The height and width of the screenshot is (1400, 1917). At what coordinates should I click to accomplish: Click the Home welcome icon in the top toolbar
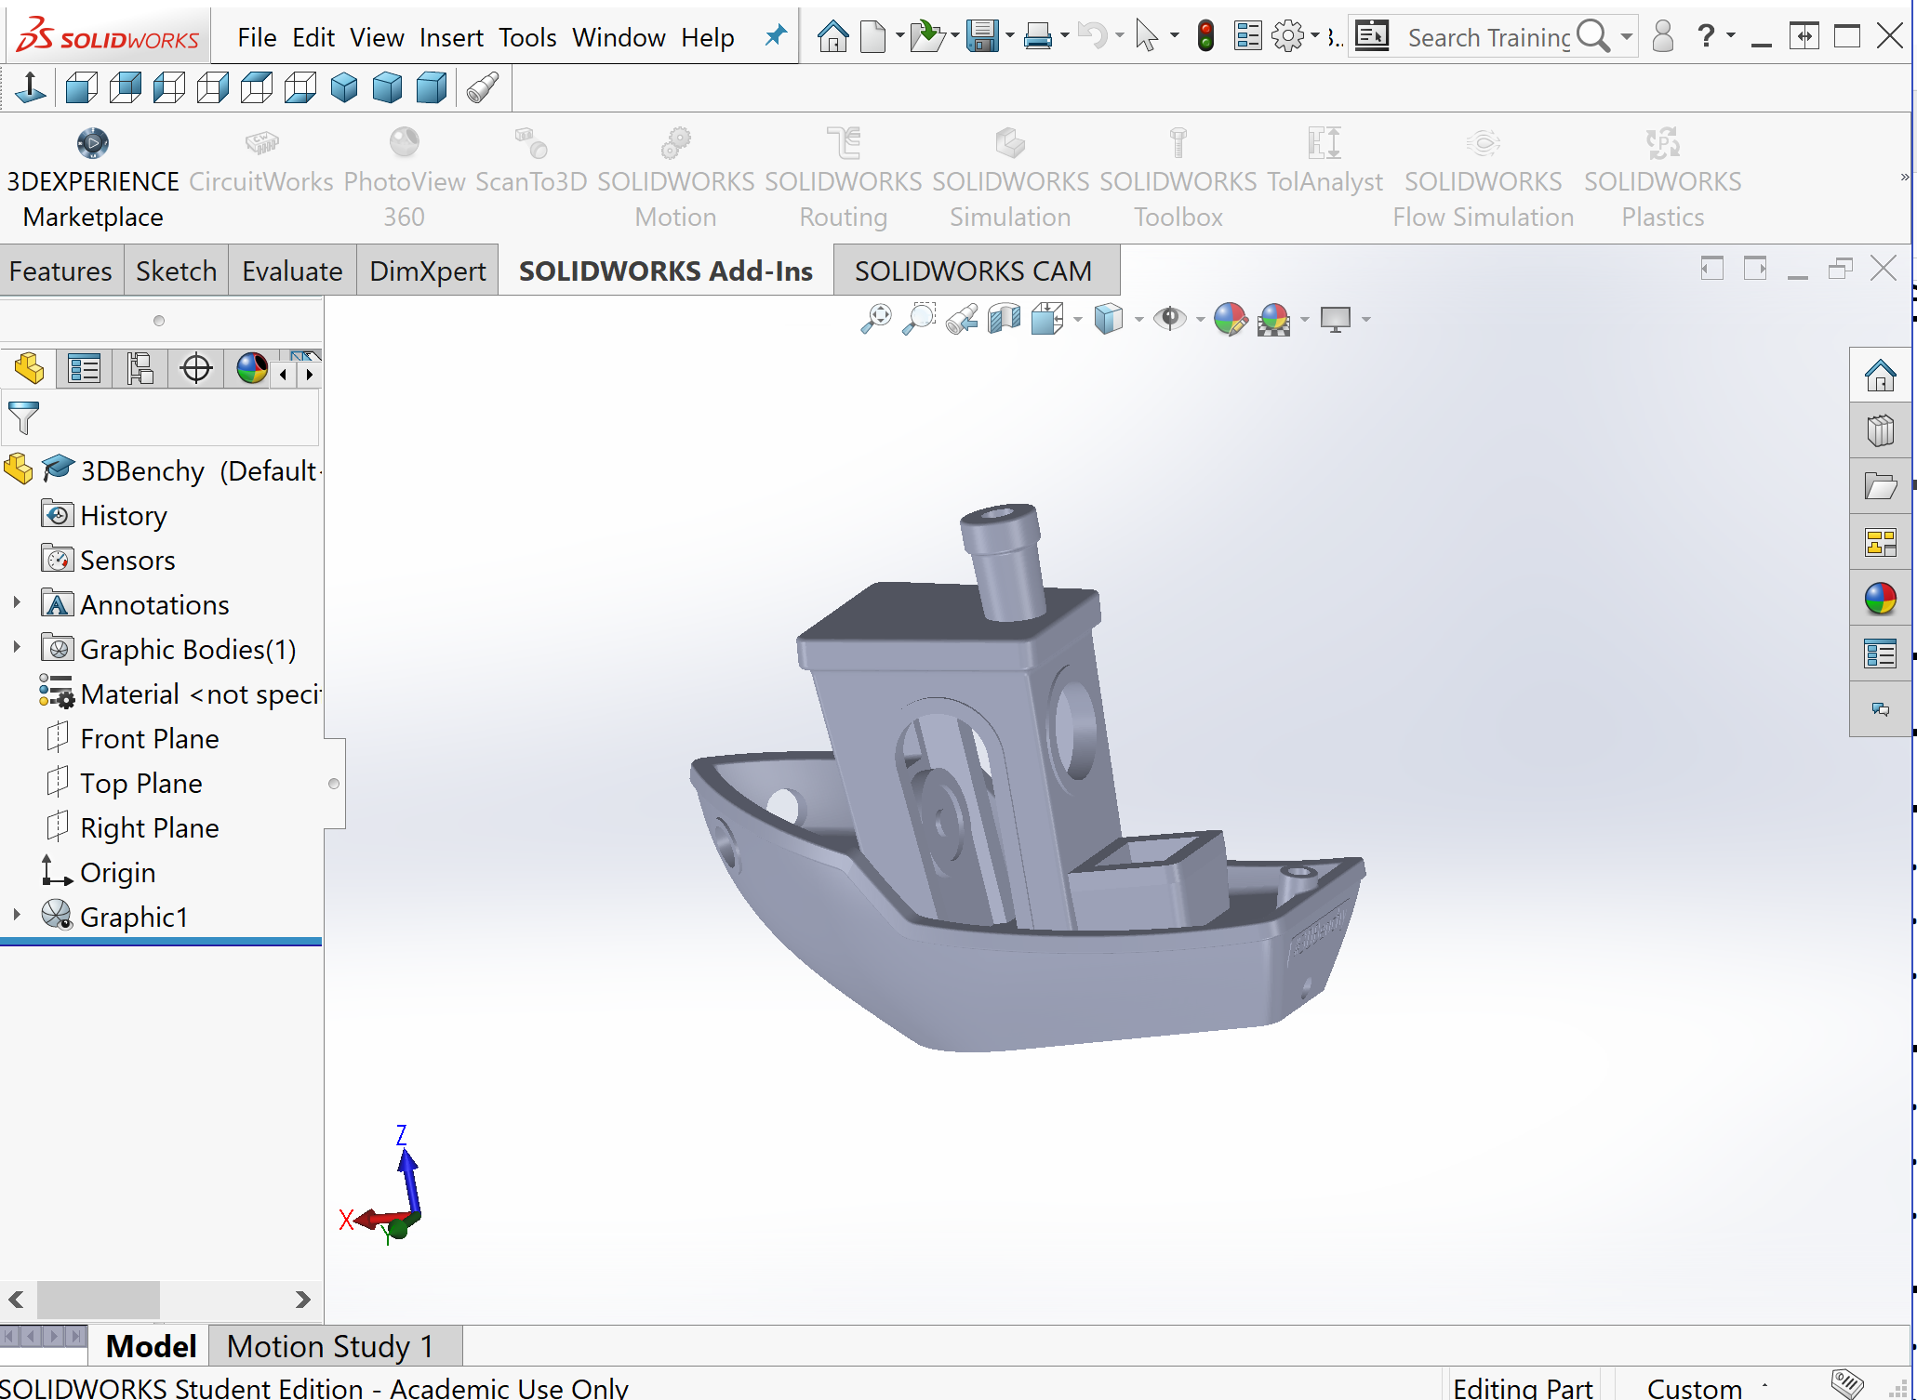(x=832, y=37)
